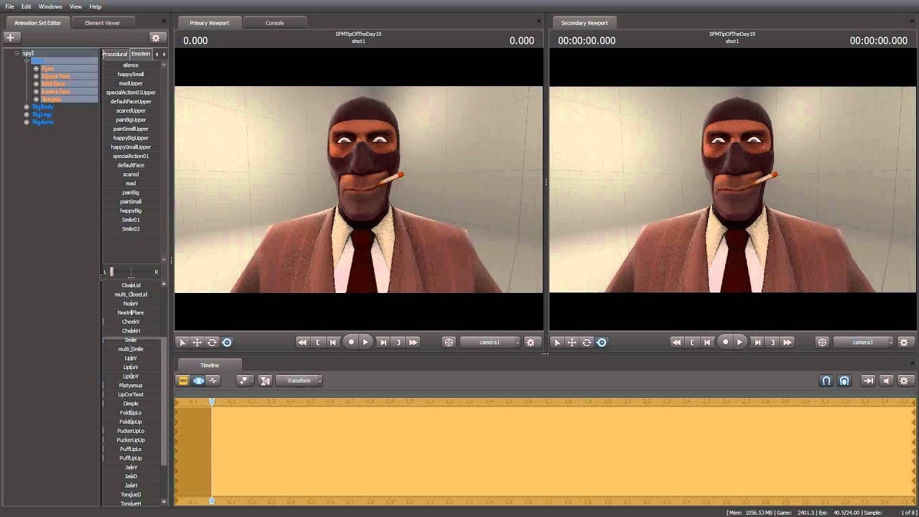The image size is (919, 517).
Task: Choose the move tool in Primary Viewport
Action: 197,343
